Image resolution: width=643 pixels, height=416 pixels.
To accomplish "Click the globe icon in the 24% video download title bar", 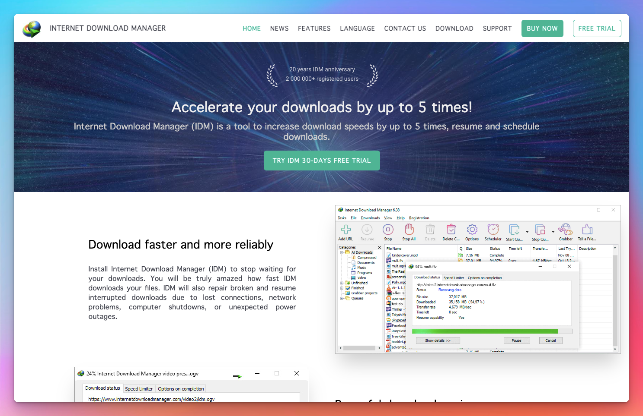I will (x=81, y=374).
